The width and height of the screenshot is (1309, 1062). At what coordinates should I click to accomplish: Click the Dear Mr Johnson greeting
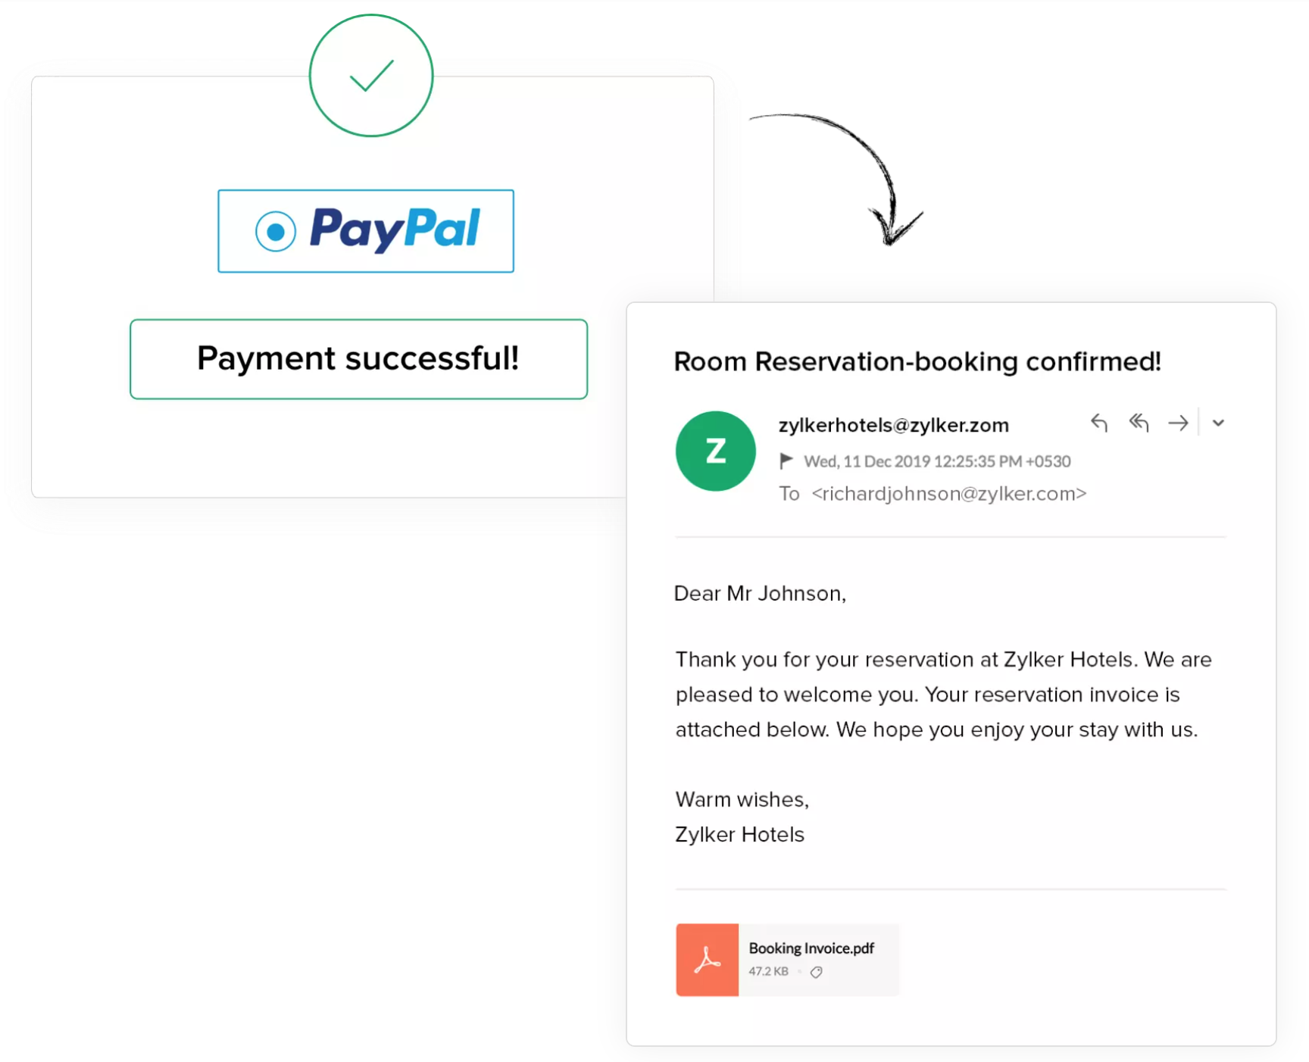point(760,593)
